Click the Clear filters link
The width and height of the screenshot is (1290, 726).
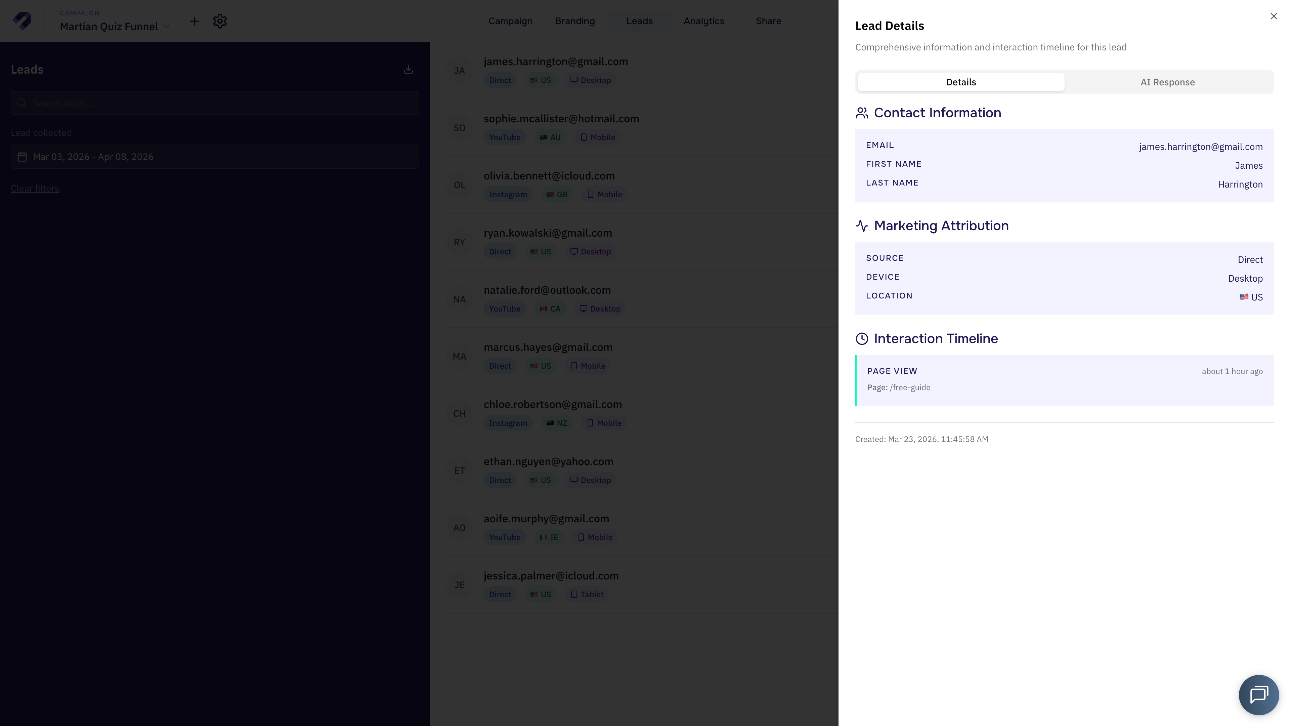point(35,188)
